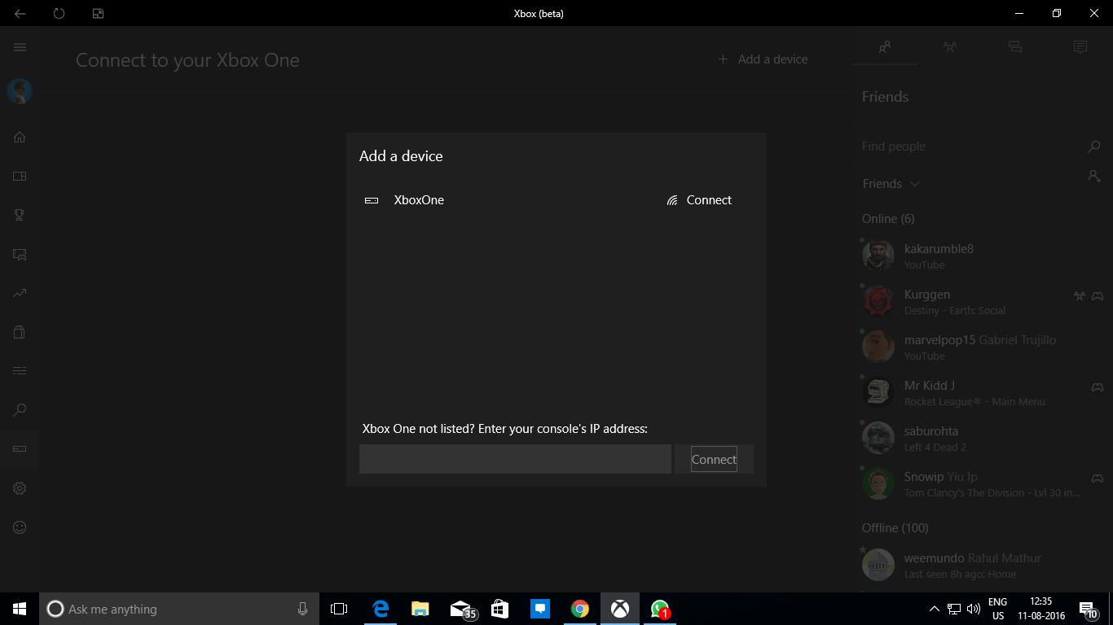Open Feedback smiley icon in sidebar
The image size is (1113, 625).
20,527
